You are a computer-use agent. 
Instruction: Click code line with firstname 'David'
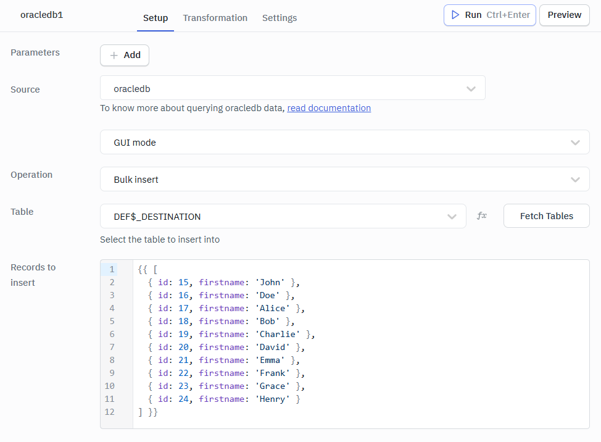click(226, 348)
